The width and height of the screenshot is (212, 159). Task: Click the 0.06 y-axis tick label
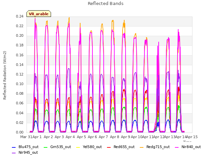click(20, 103)
